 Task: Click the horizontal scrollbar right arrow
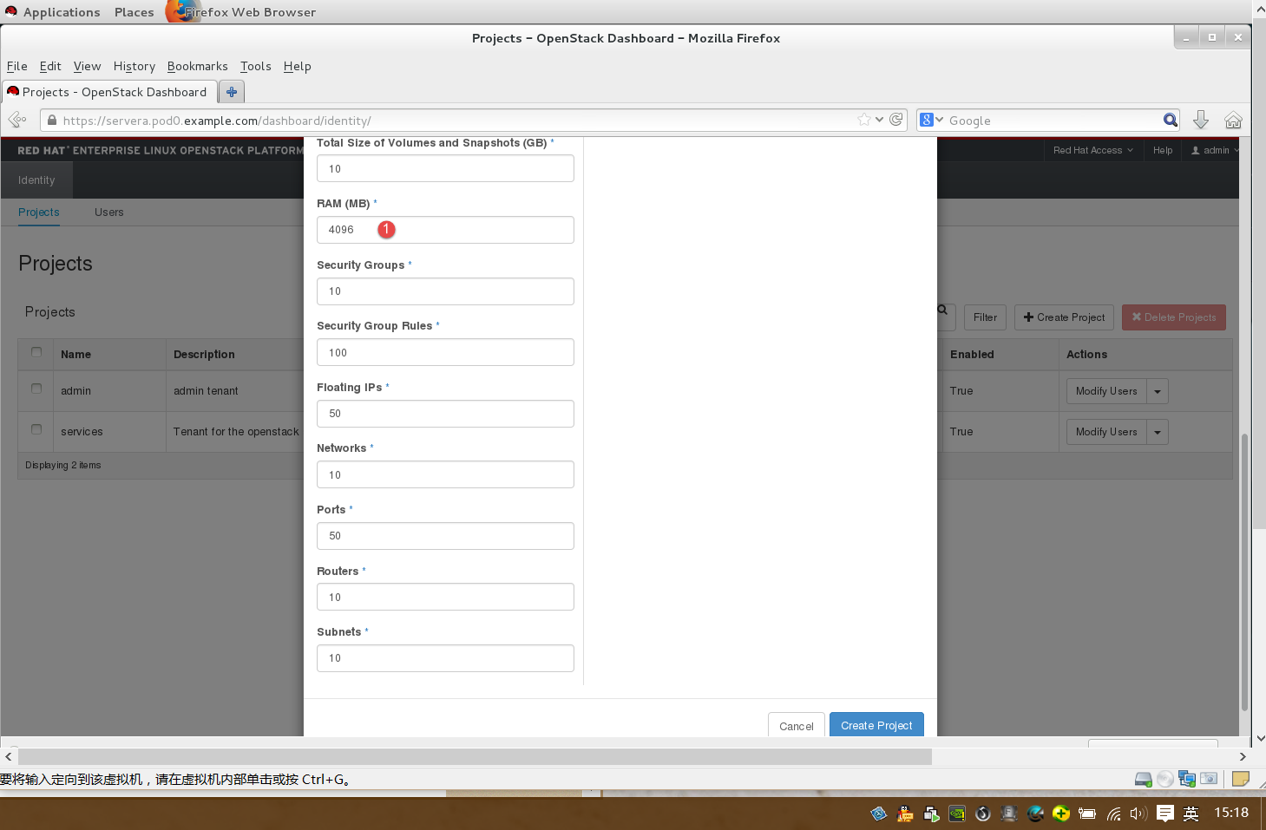(x=1243, y=757)
